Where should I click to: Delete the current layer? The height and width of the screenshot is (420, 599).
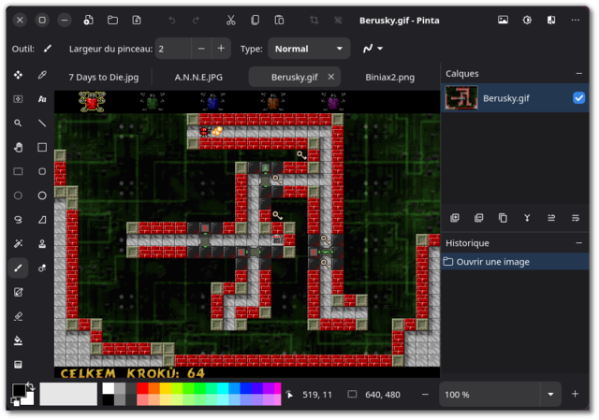point(478,218)
